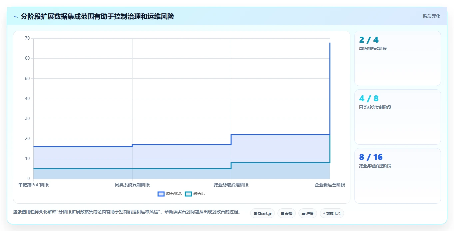Select the 数据卡片 tag chip
Viewport: 454px width, 231px height.
coord(332,213)
